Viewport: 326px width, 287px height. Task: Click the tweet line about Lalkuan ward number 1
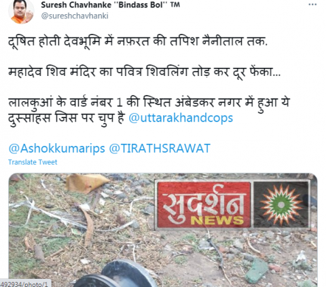click(149, 102)
